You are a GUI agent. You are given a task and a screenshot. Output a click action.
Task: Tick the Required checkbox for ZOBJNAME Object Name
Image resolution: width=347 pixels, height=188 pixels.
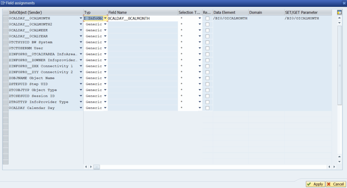pos(207,78)
